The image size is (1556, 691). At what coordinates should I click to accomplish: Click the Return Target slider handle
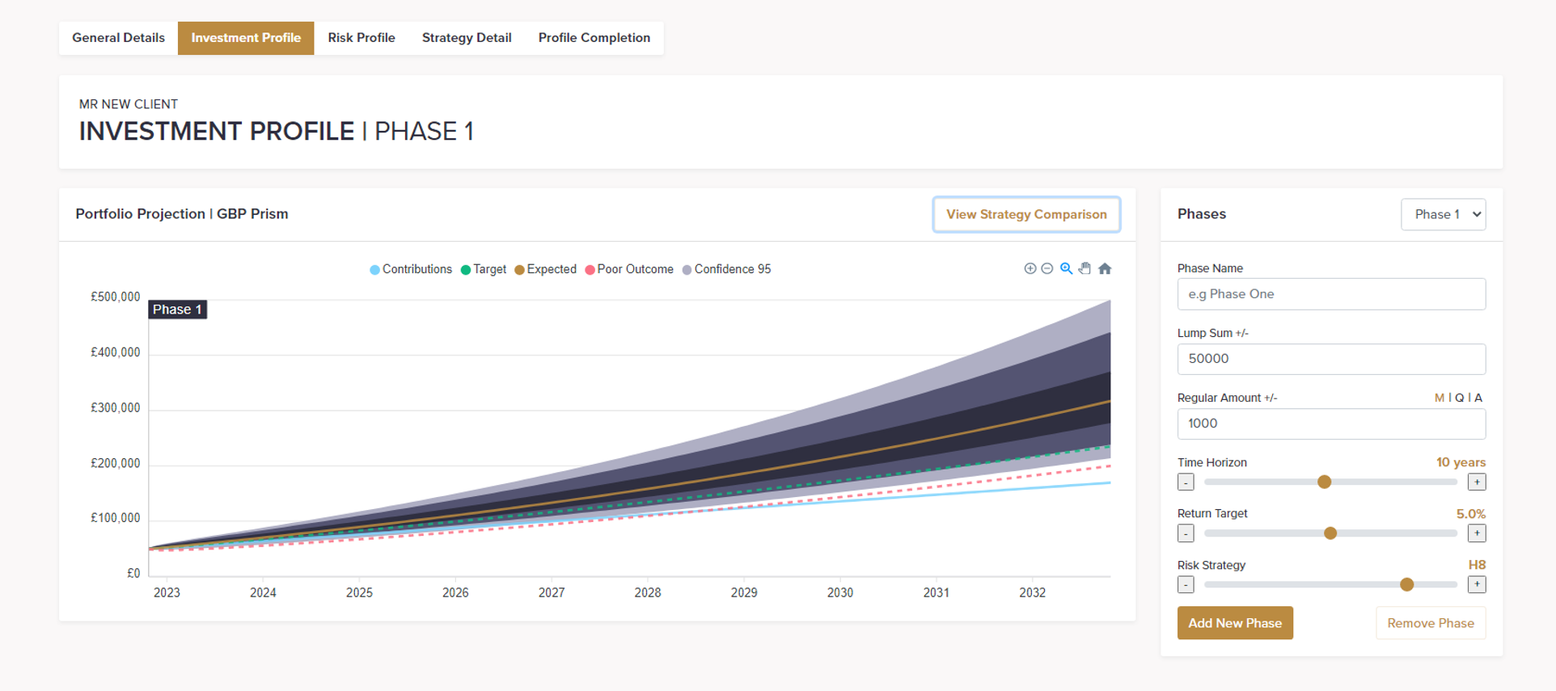click(1330, 533)
